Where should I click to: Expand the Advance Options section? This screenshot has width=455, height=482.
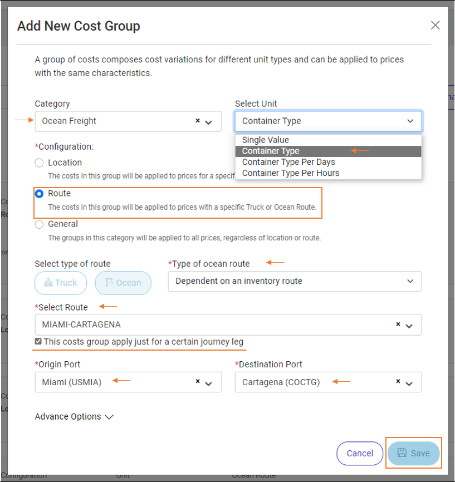point(74,416)
